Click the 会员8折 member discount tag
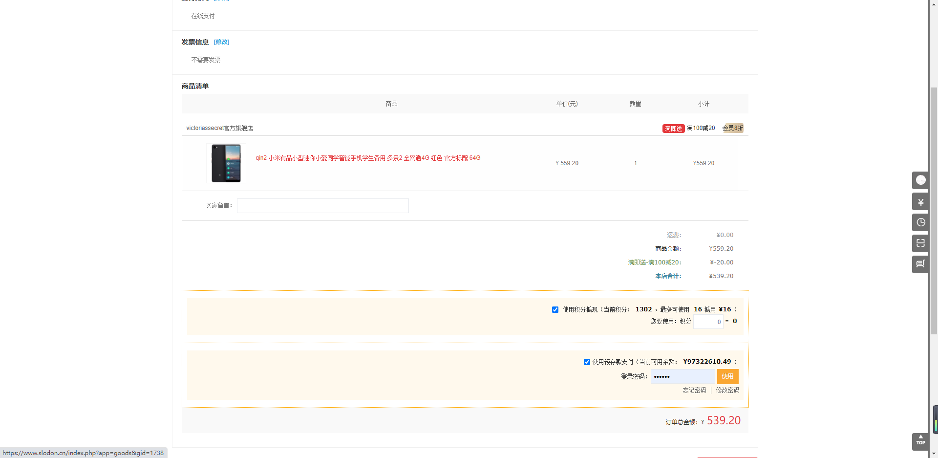The image size is (938, 458). pyautogui.click(x=733, y=128)
